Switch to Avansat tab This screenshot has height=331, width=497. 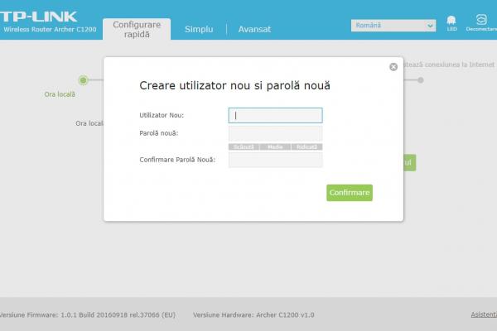[x=254, y=29]
